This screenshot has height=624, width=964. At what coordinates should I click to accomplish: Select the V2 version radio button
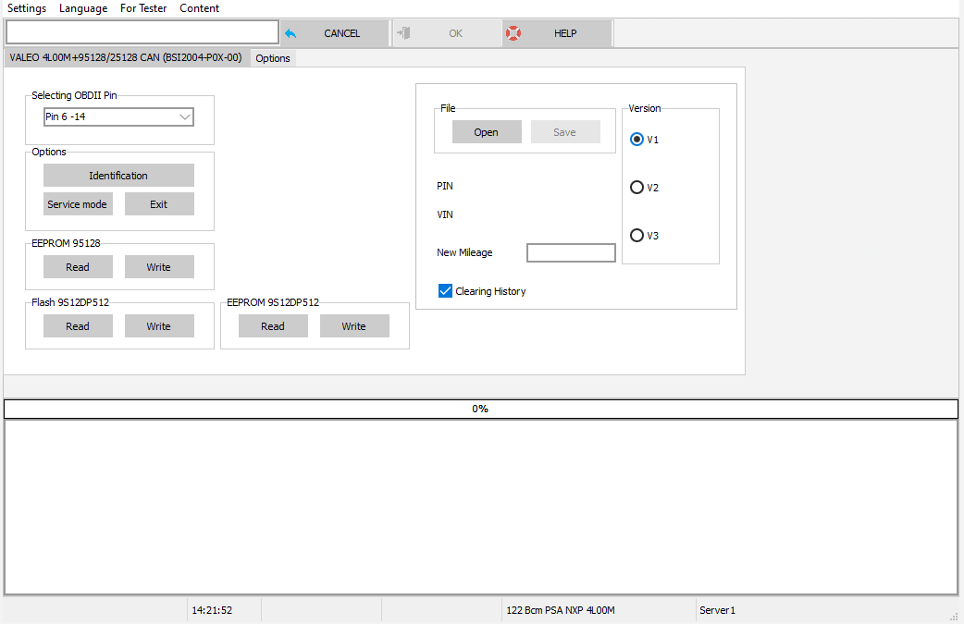click(x=636, y=188)
